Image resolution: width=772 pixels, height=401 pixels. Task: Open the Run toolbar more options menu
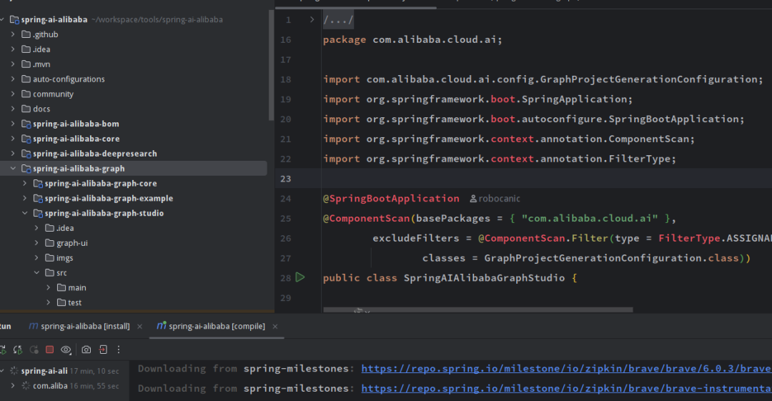[119, 350]
